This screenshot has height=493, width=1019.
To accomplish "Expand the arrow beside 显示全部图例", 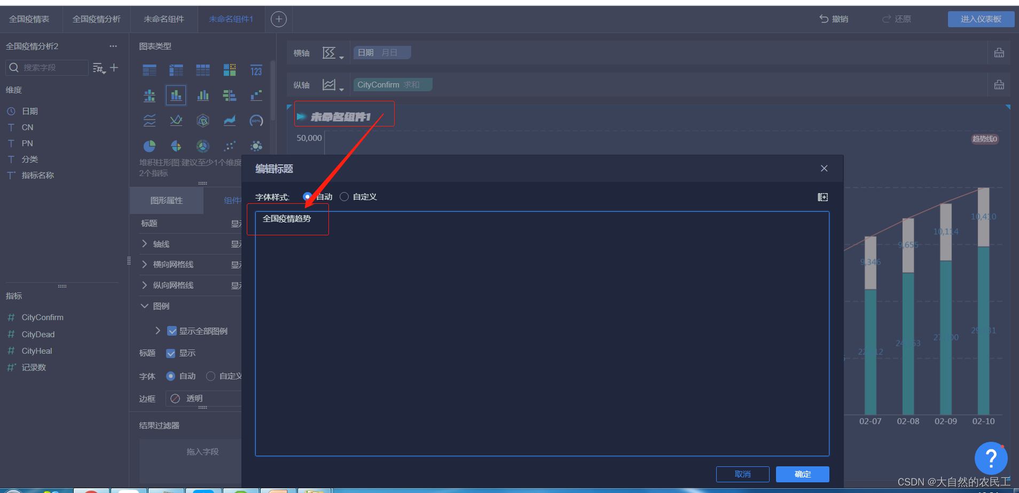I will 158,331.
